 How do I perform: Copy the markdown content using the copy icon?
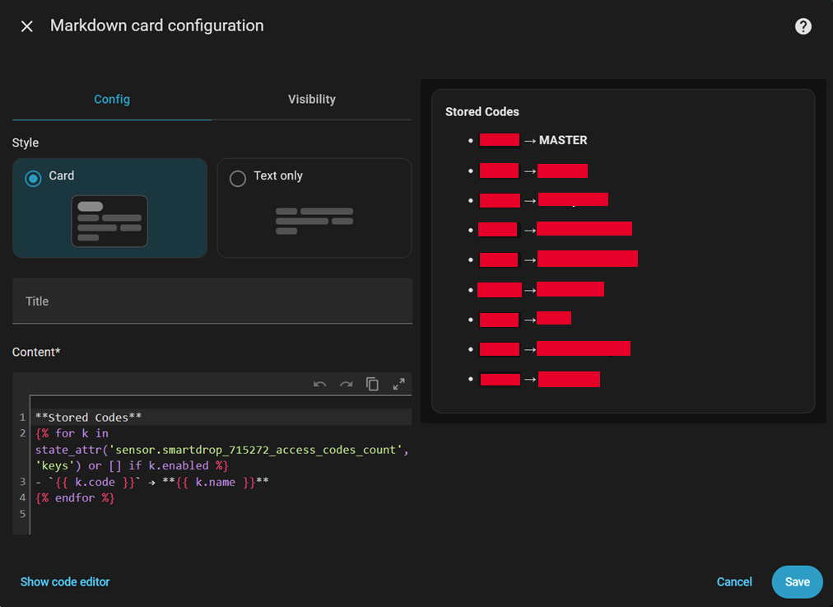click(x=372, y=384)
